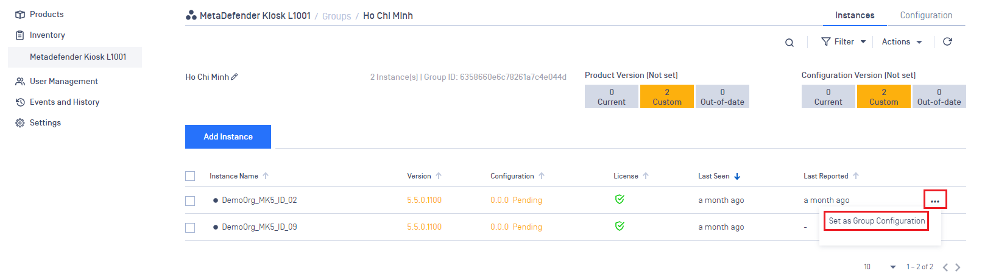Open the Products sidebar section

pyautogui.click(x=40, y=14)
